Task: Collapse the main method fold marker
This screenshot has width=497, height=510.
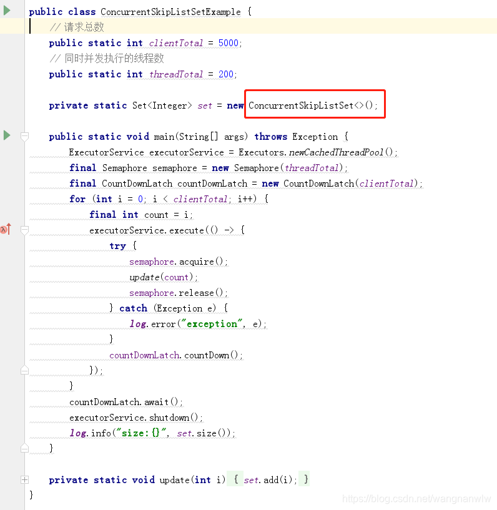Action: (24, 137)
